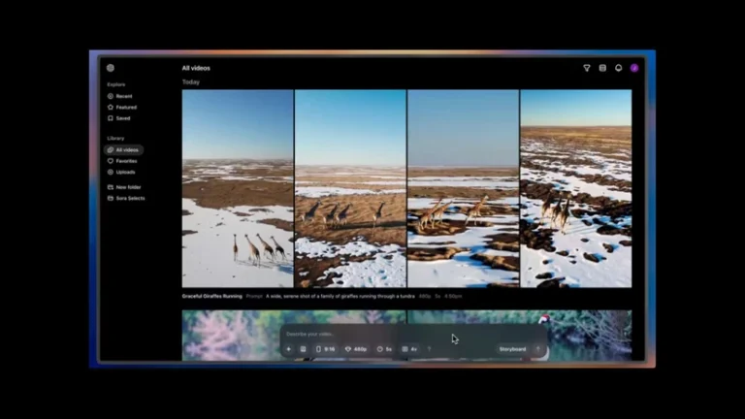
Task: Open the Sora Selects folder
Action: point(126,198)
